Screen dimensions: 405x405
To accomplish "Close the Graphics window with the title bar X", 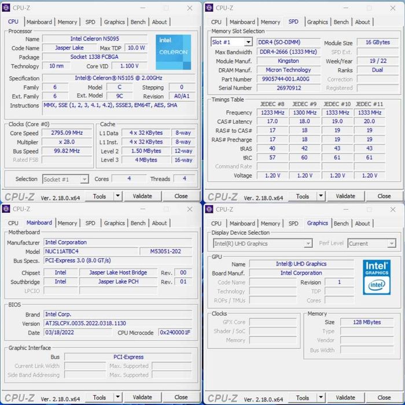I will (393, 209).
